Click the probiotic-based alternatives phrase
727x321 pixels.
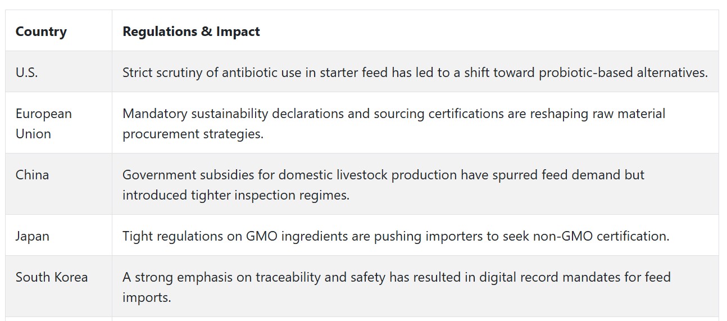[x=623, y=73]
